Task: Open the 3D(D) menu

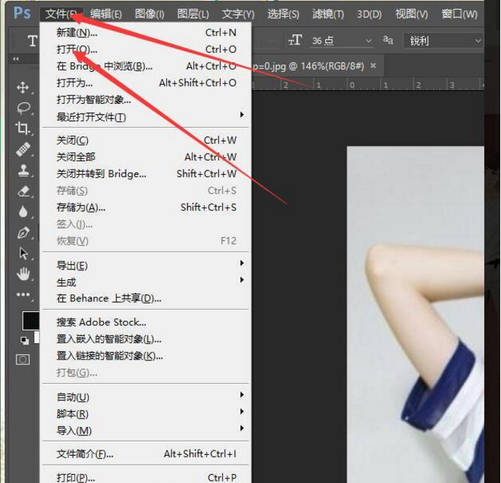Action: pos(369,14)
